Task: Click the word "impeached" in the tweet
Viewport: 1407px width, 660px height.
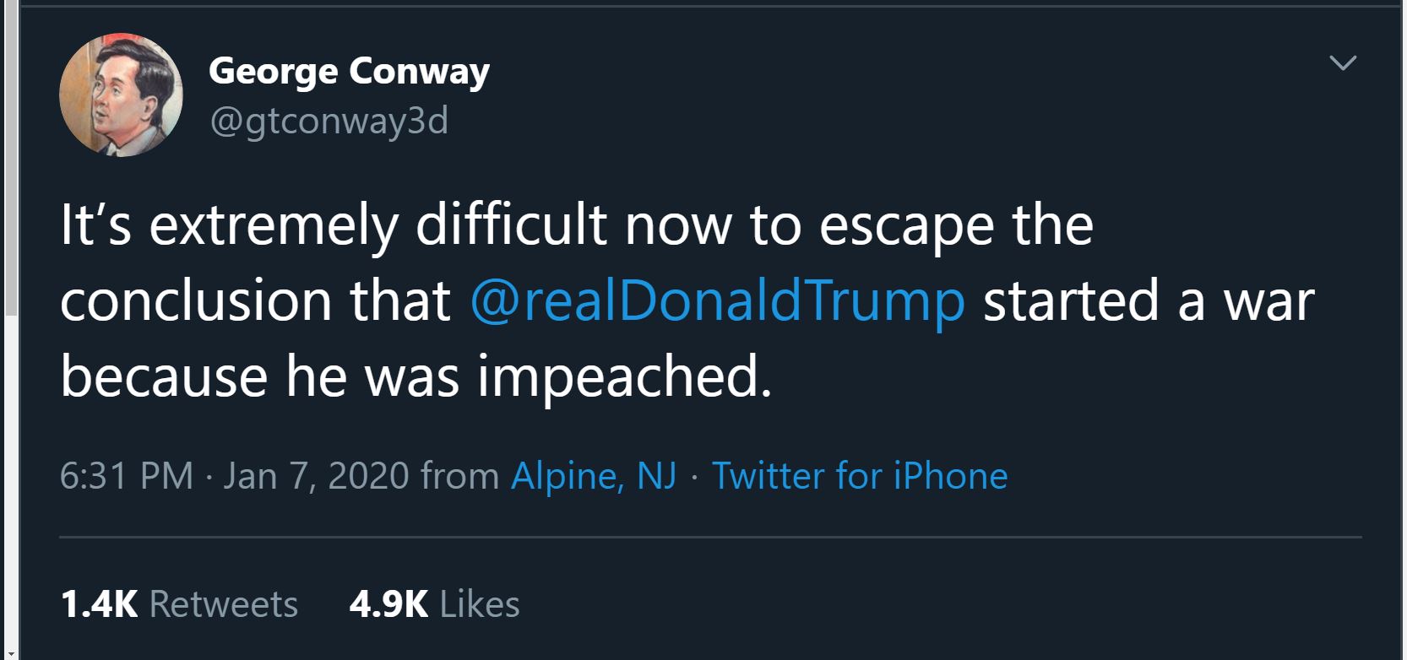Action: [623, 376]
